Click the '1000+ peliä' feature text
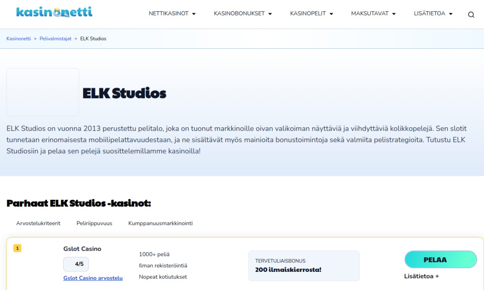484x290 pixels. pyautogui.click(x=154, y=254)
